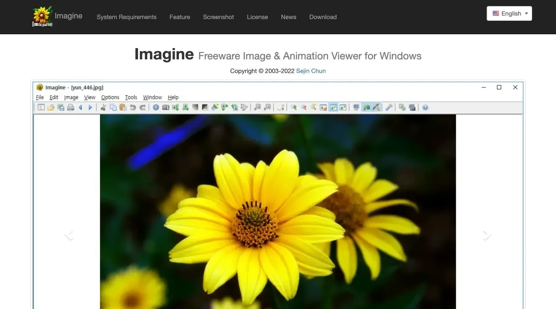Screen dimensions: 556x309
Task: Click the undo arrow icon
Action: coord(133,107)
